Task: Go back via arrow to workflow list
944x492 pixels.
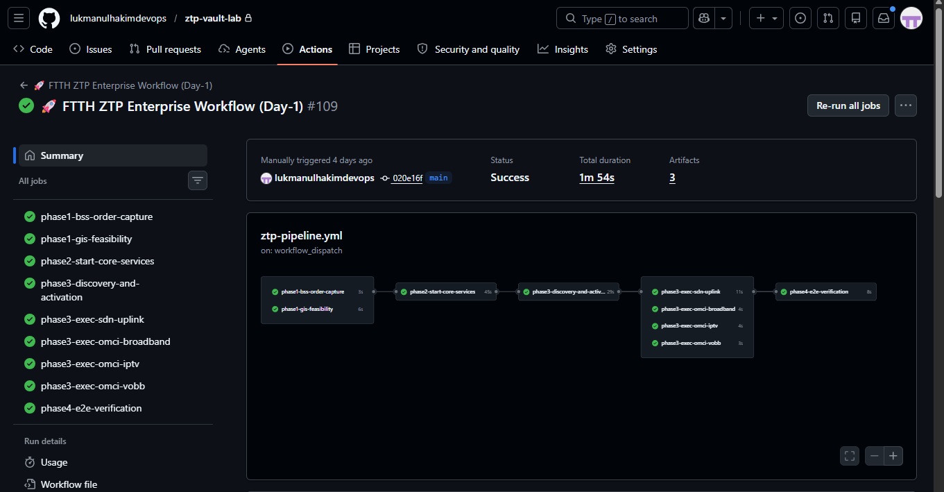Action: point(24,85)
